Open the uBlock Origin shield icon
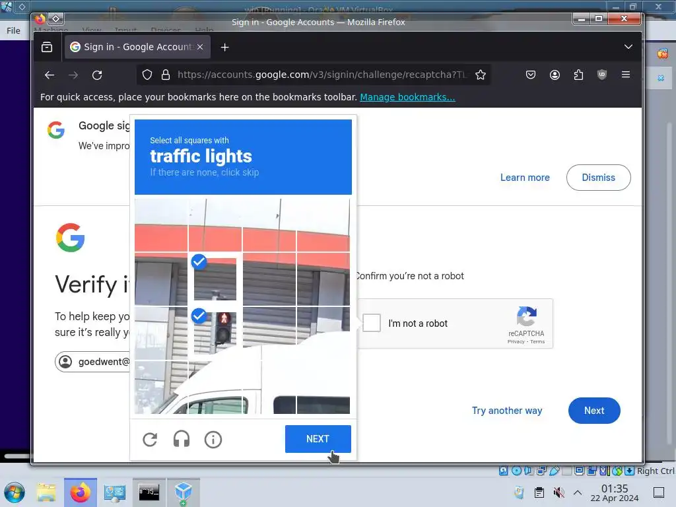 point(602,75)
